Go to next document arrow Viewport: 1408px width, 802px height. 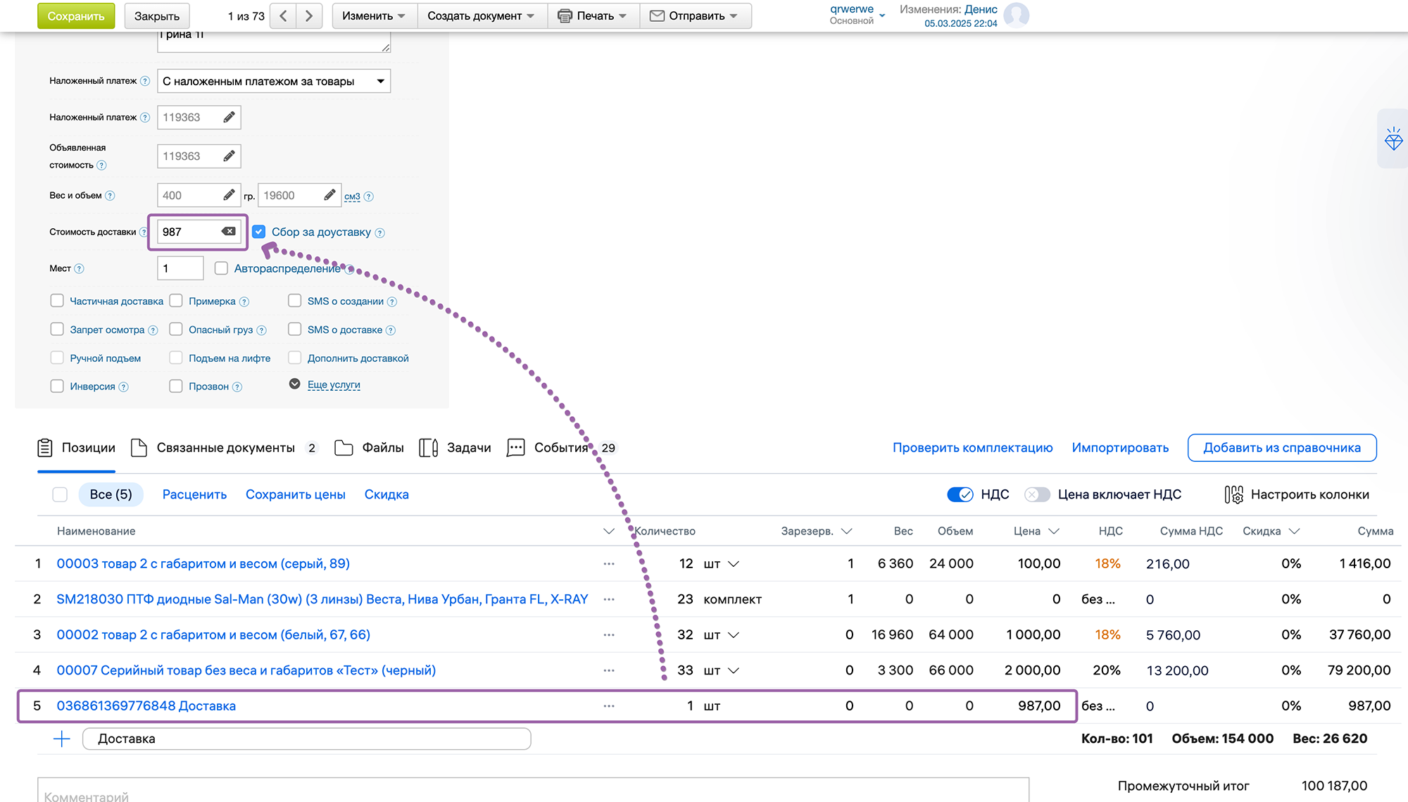(308, 15)
